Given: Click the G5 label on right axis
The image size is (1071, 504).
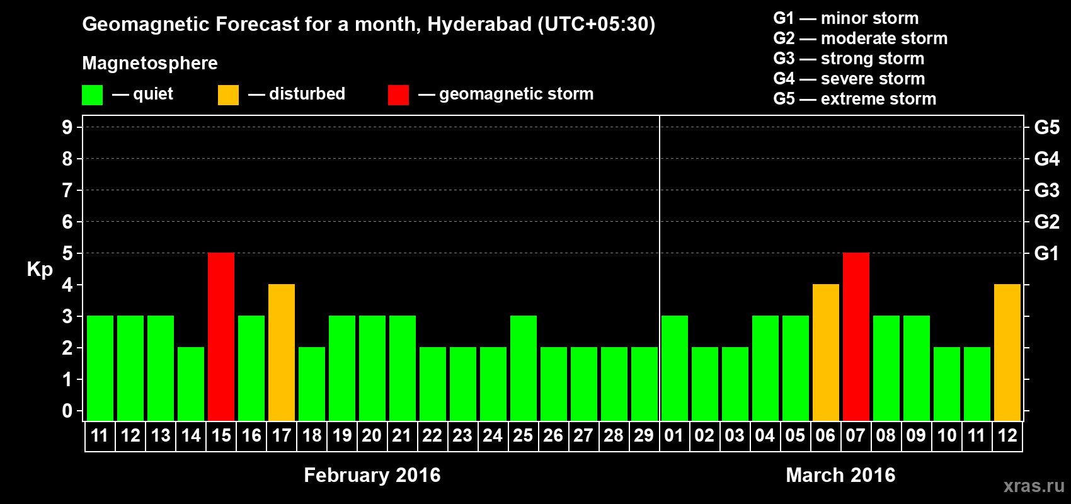Looking at the screenshot, I should tap(1047, 127).
